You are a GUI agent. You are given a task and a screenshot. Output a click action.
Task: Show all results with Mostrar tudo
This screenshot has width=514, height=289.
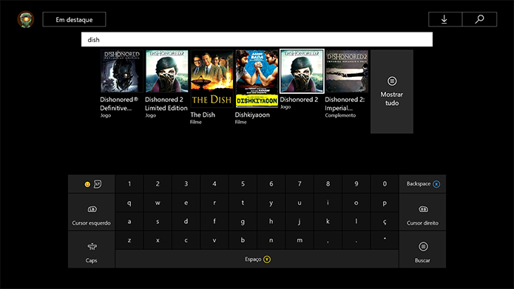tap(392, 92)
